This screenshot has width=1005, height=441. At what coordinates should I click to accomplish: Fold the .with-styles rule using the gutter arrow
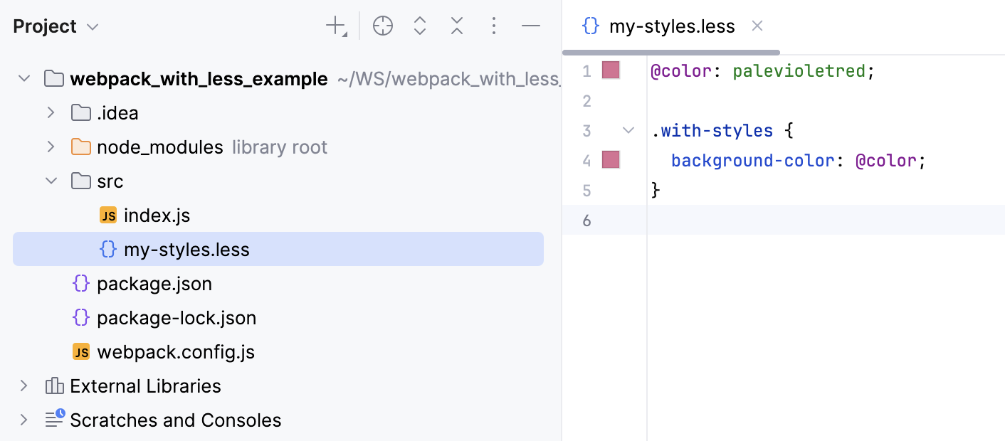click(627, 130)
